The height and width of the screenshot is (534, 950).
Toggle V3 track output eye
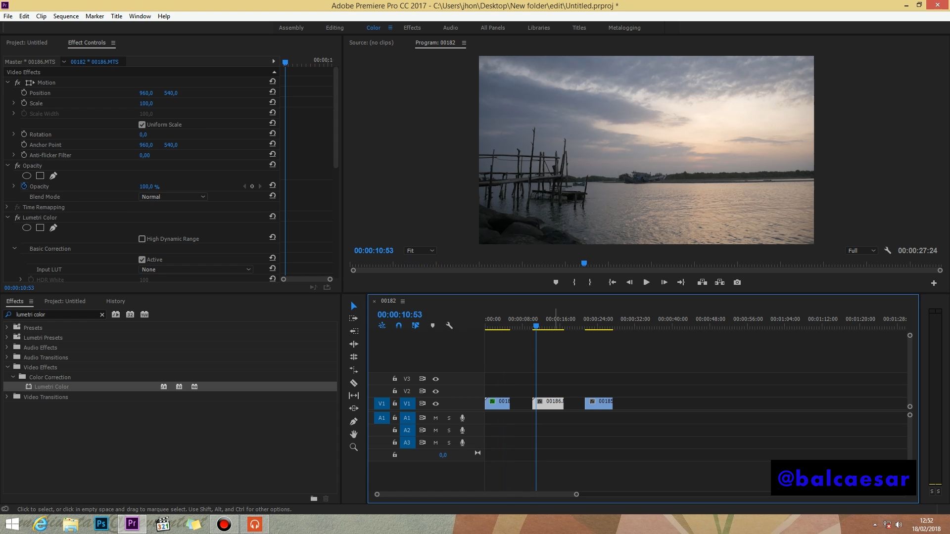click(436, 379)
